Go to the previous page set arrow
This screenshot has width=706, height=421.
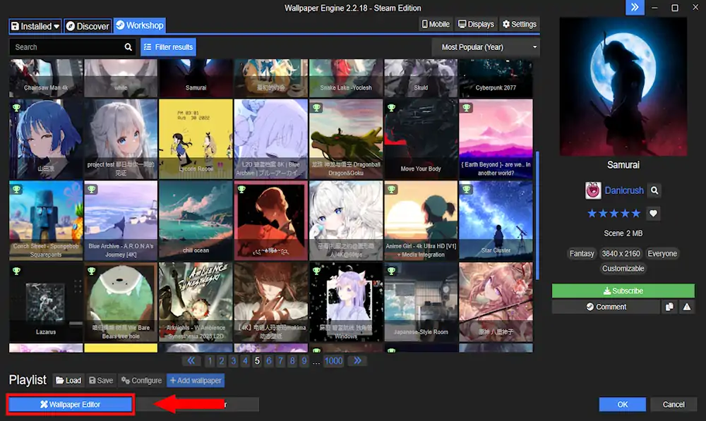coord(191,361)
